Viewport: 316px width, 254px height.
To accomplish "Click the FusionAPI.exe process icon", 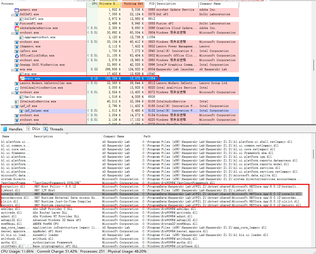I will pos(17,24).
